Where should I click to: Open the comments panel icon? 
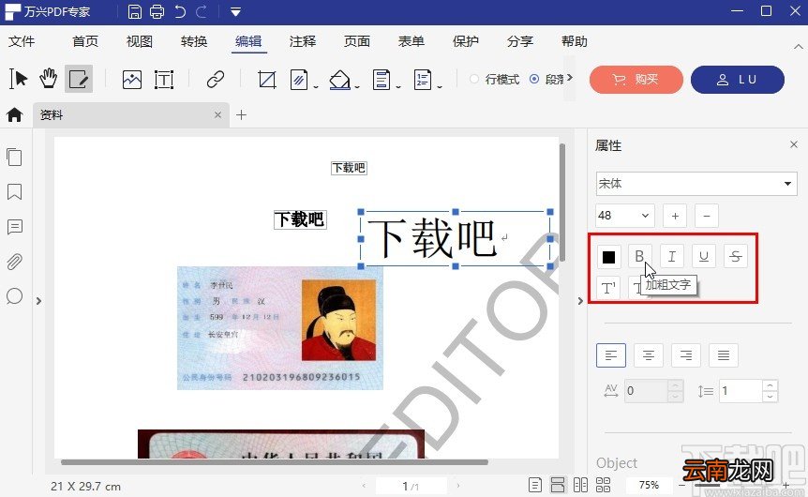[14, 227]
